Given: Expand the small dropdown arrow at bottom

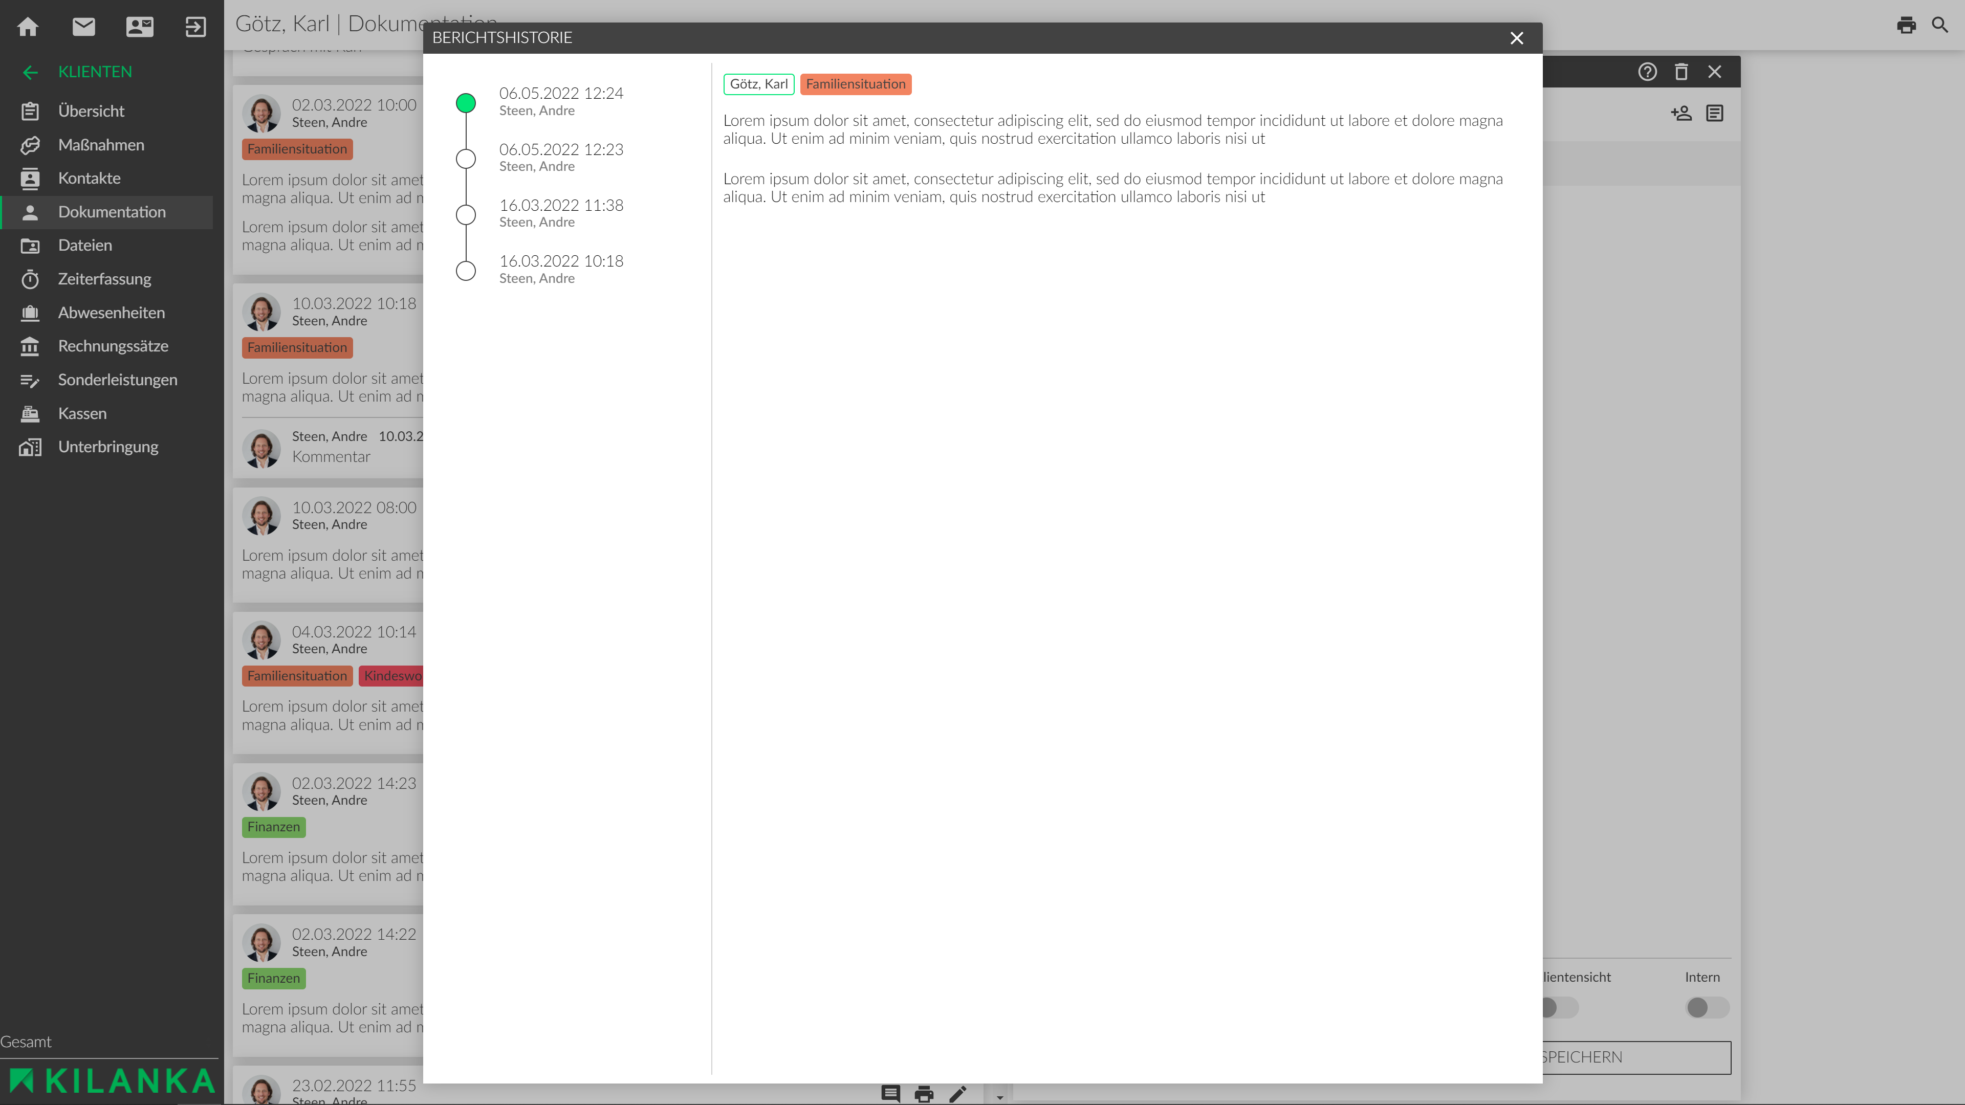Looking at the screenshot, I should [x=999, y=1097].
